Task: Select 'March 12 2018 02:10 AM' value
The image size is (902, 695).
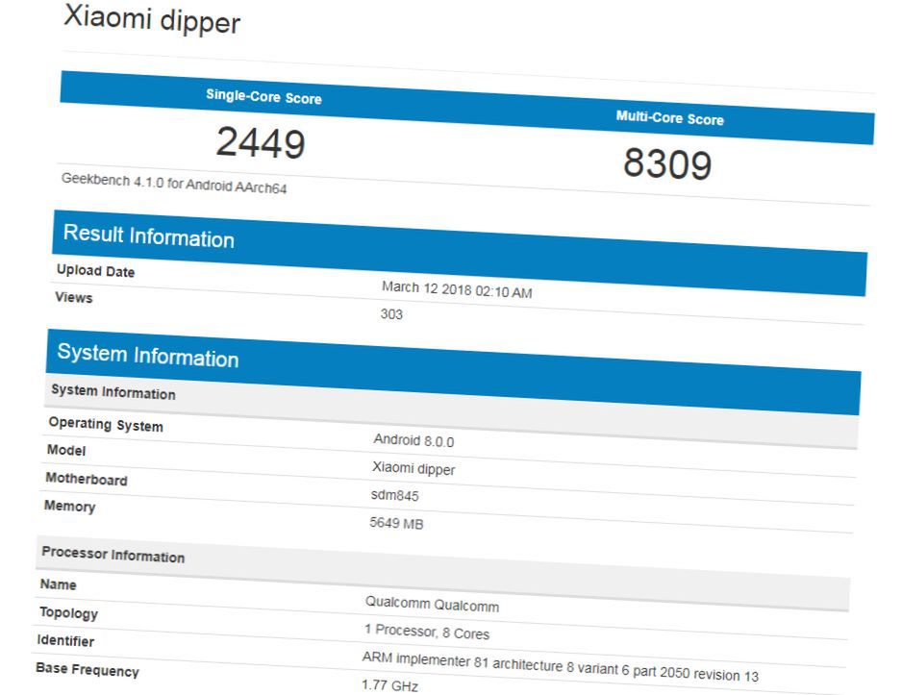Action: point(457,289)
